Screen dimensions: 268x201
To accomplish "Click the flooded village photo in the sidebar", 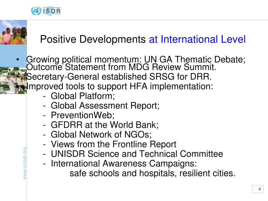I will tap(13, 81).
